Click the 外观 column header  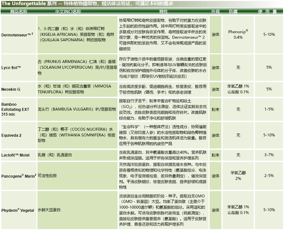pos(215,11)
